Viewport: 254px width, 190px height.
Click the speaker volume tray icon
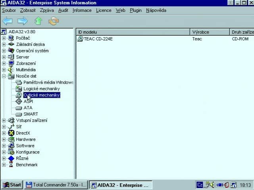pyautogui.click(x=213, y=185)
